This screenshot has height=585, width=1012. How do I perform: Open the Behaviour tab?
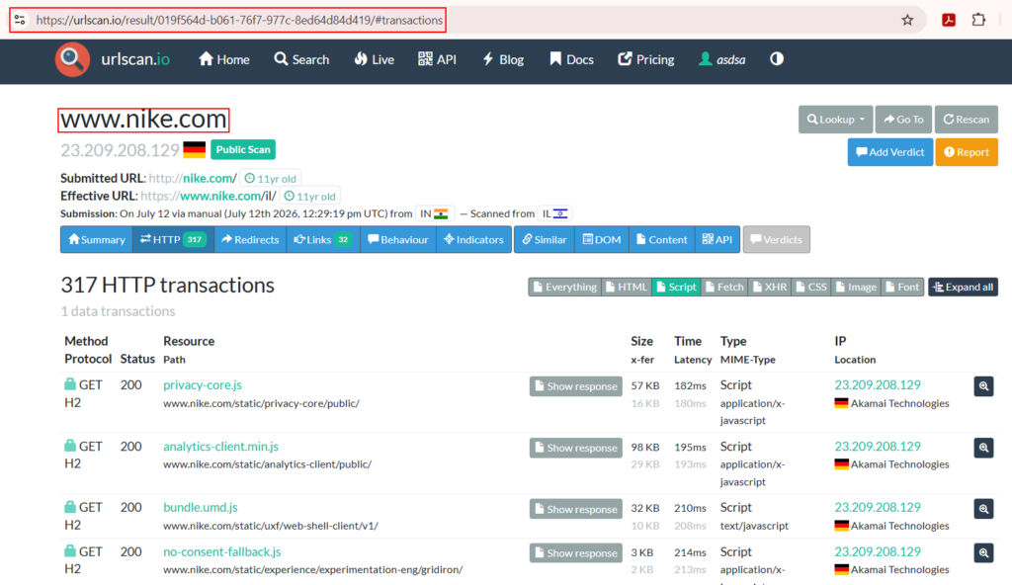(x=397, y=239)
